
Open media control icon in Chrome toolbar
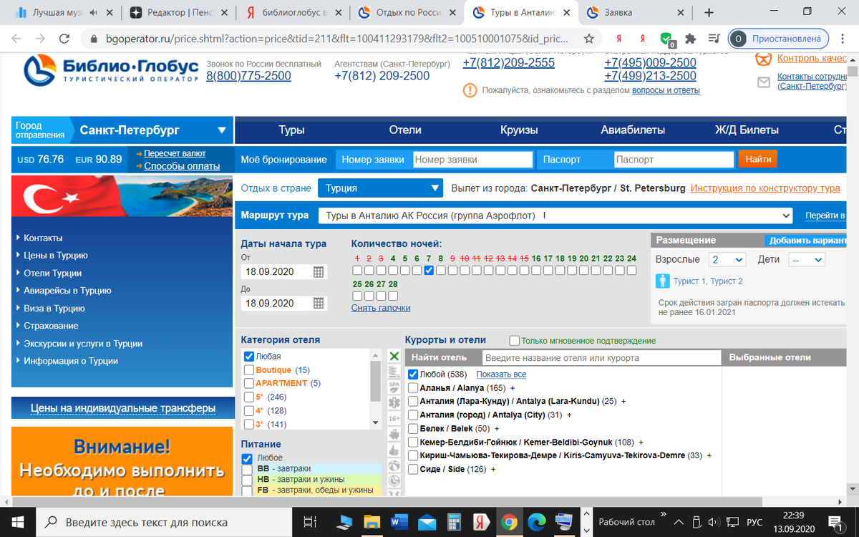pyautogui.click(x=714, y=39)
